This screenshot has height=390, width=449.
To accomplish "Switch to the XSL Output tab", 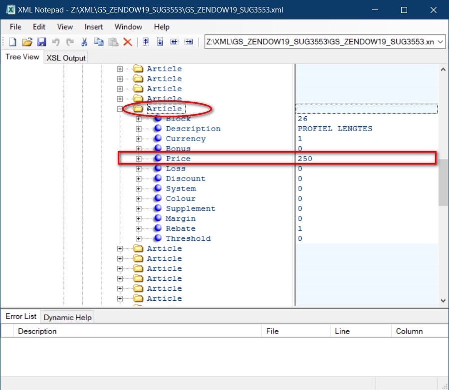I will (x=66, y=58).
